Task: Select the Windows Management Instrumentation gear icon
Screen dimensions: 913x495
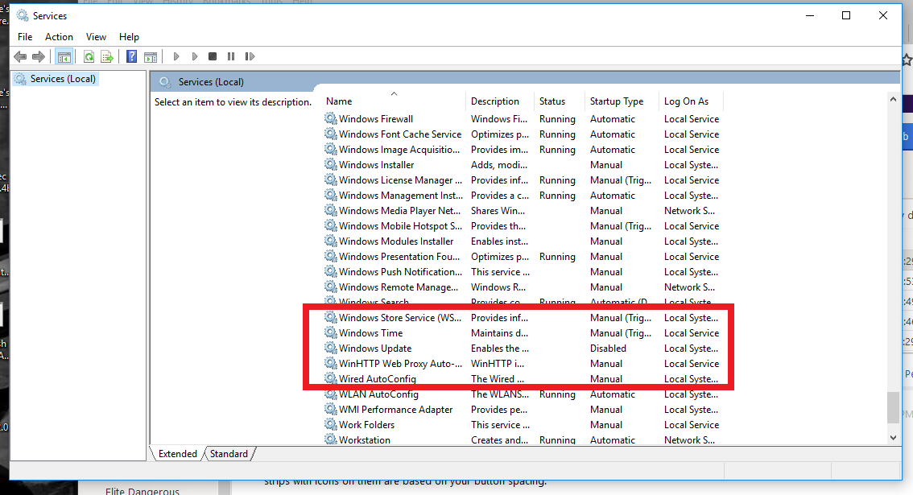Action: (x=331, y=195)
